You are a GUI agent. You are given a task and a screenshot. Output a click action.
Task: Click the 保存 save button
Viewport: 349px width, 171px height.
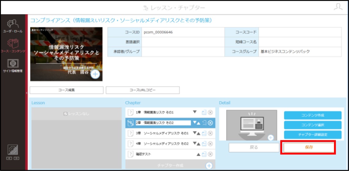click(x=309, y=147)
